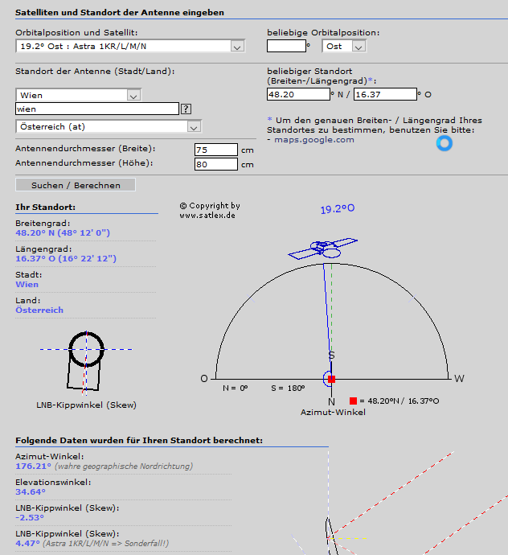
Task: Click the city search field containing 'wien'
Action: [x=96, y=109]
